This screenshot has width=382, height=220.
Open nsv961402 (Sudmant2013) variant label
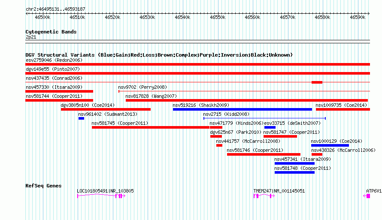(x=108, y=114)
